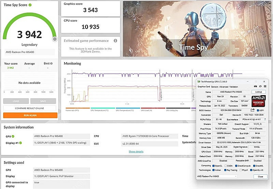Open the GPU selector dropdown in GPU-Z
Viewport: 273px width, 189px height.
coord(217,176)
